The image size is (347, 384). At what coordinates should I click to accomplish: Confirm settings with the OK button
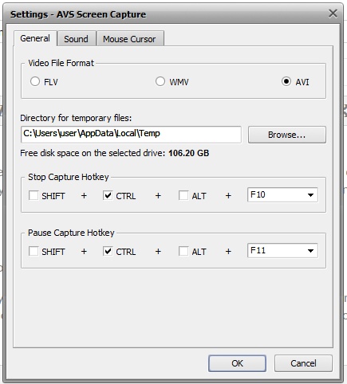coord(237,363)
